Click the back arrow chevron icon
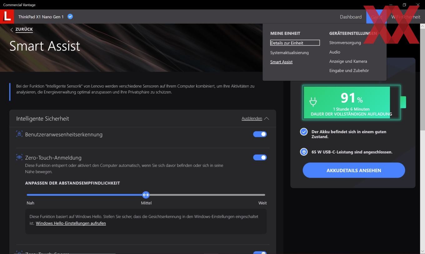This screenshot has width=425, height=254. [12, 30]
